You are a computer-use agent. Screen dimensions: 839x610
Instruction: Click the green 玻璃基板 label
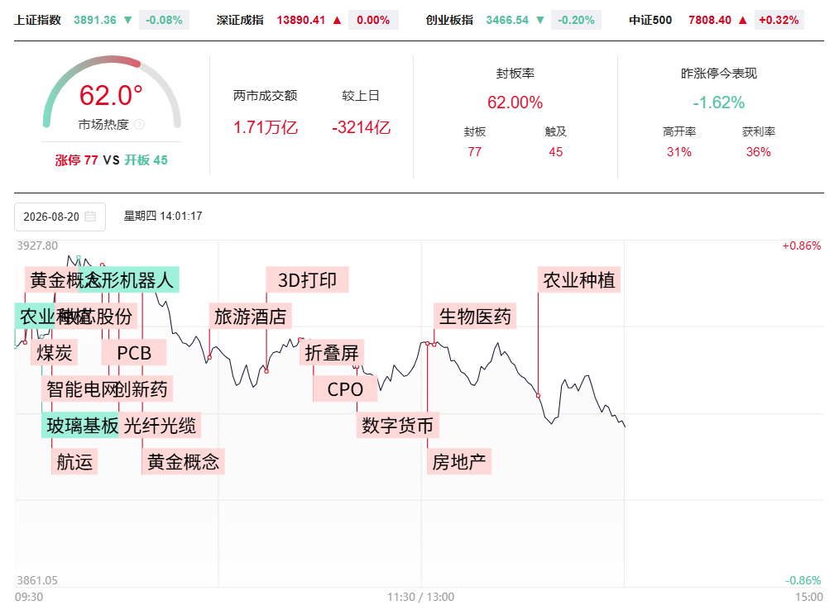[x=80, y=425]
